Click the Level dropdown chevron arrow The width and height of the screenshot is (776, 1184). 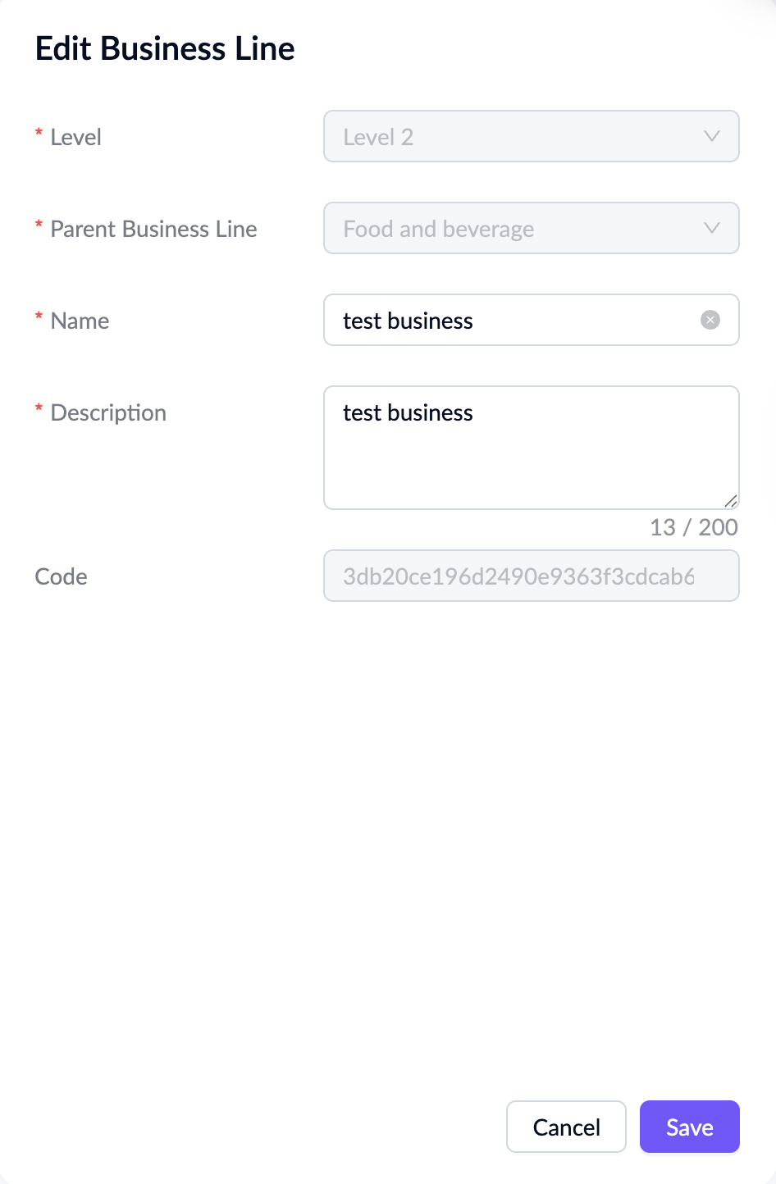click(712, 136)
